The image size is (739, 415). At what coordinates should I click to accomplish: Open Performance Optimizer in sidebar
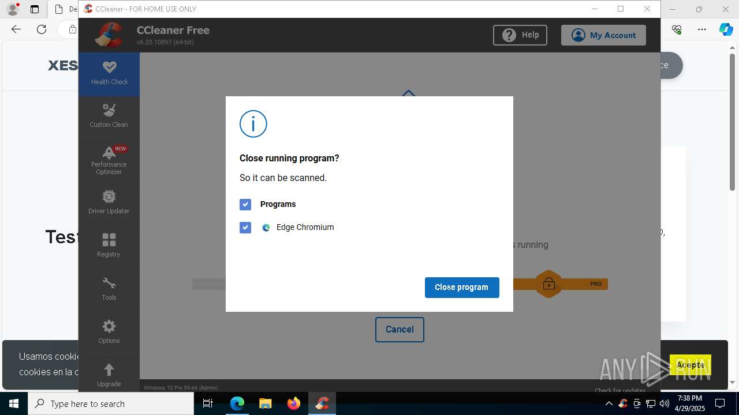coord(109,160)
